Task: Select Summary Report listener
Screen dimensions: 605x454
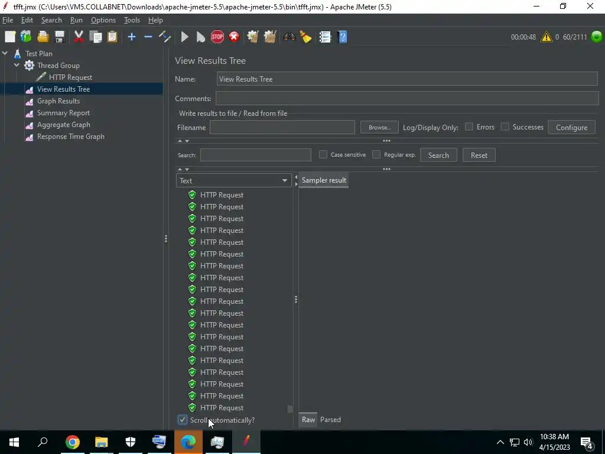Action: click(x=63, y=113)
